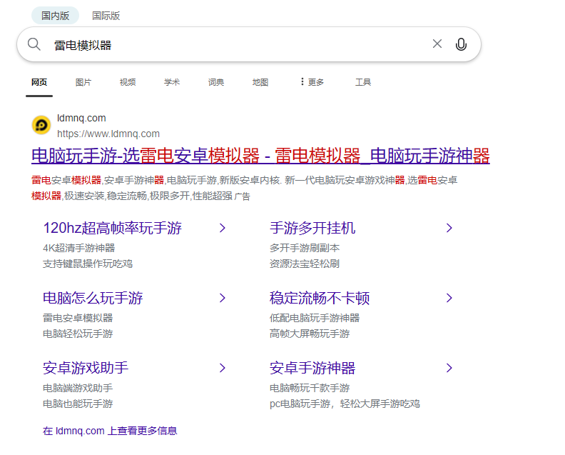Click arrow next to 电脑怎么玩手游

222,298
